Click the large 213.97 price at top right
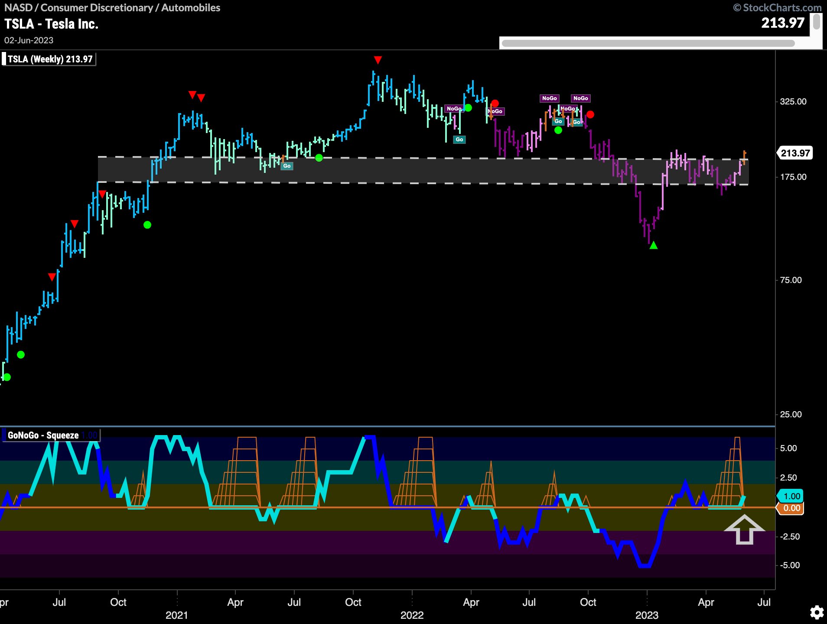 click(x=783, y=23)
